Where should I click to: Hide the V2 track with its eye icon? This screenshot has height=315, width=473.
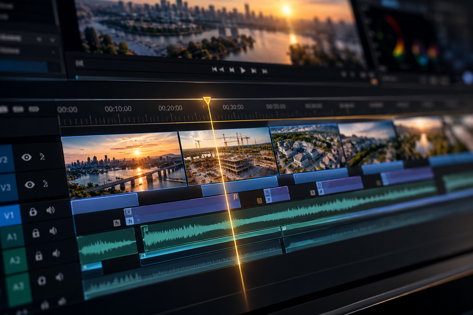pyautogui.click(x=26, y=157)
